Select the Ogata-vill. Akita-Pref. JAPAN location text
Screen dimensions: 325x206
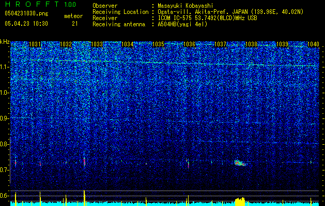230,12
